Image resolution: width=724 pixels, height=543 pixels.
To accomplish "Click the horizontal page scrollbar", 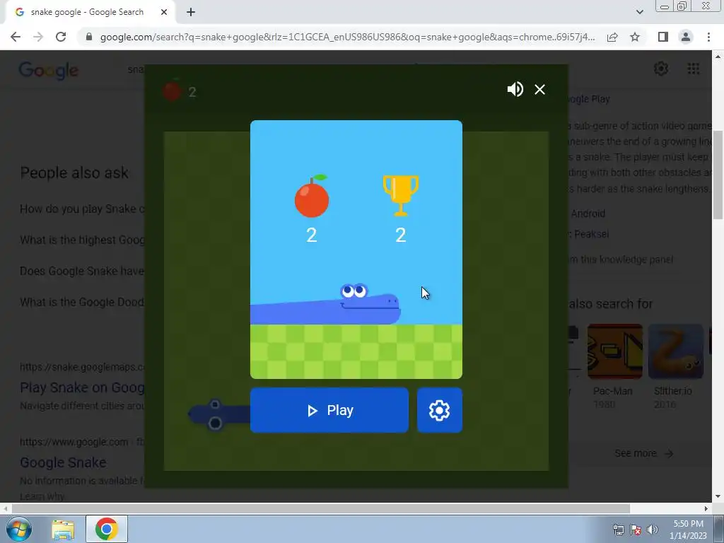I will [x=321, y=508].
